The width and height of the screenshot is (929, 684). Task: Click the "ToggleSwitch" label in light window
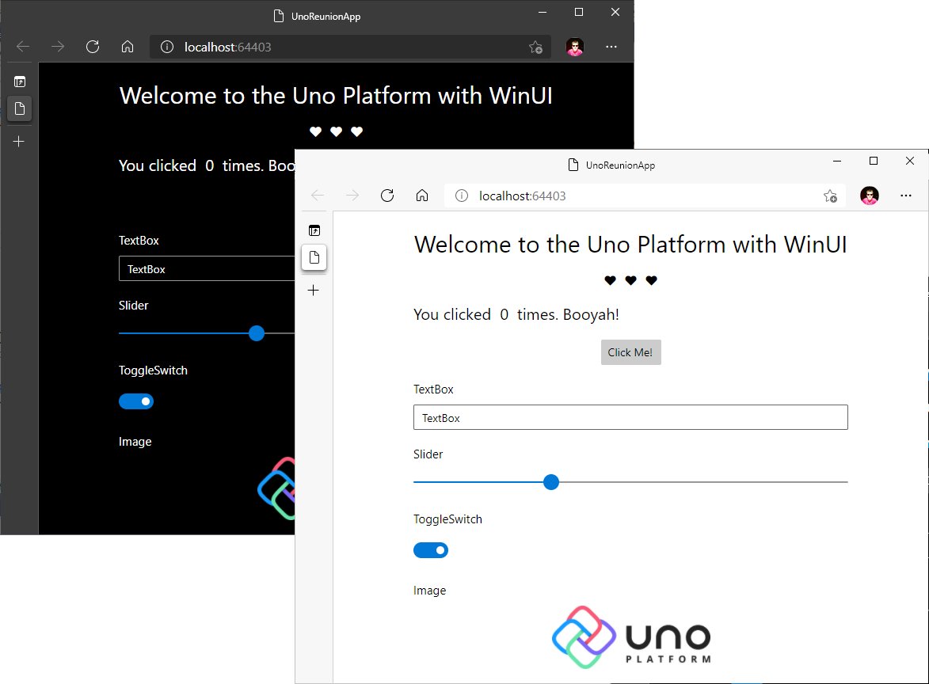(x=447, y=519)
